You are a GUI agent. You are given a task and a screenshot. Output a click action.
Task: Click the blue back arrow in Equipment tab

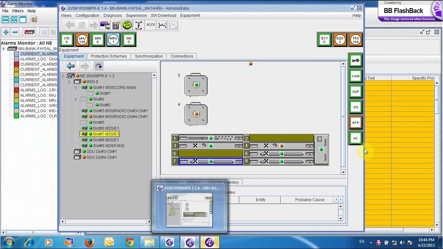[x=71, y=66]
